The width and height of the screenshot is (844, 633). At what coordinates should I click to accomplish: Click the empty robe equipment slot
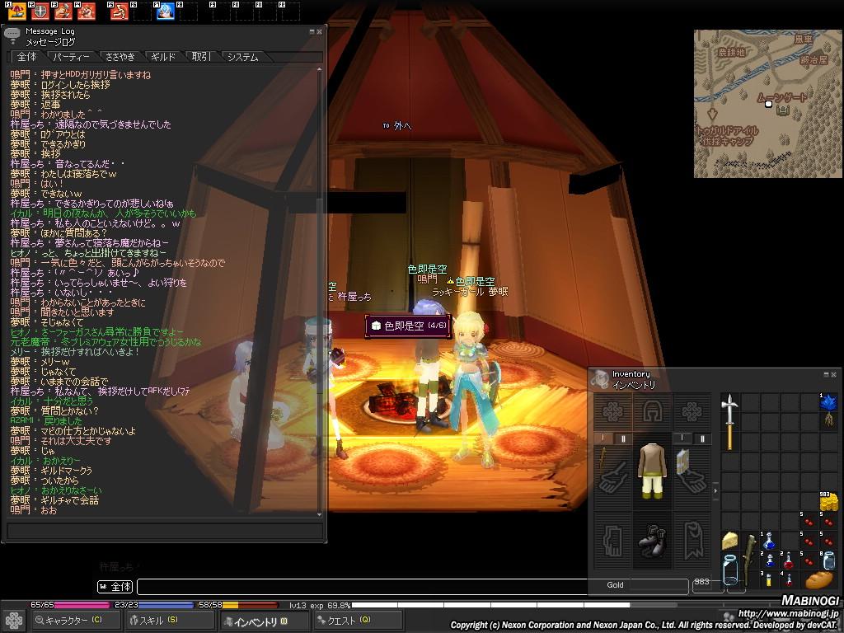[692, 540]
